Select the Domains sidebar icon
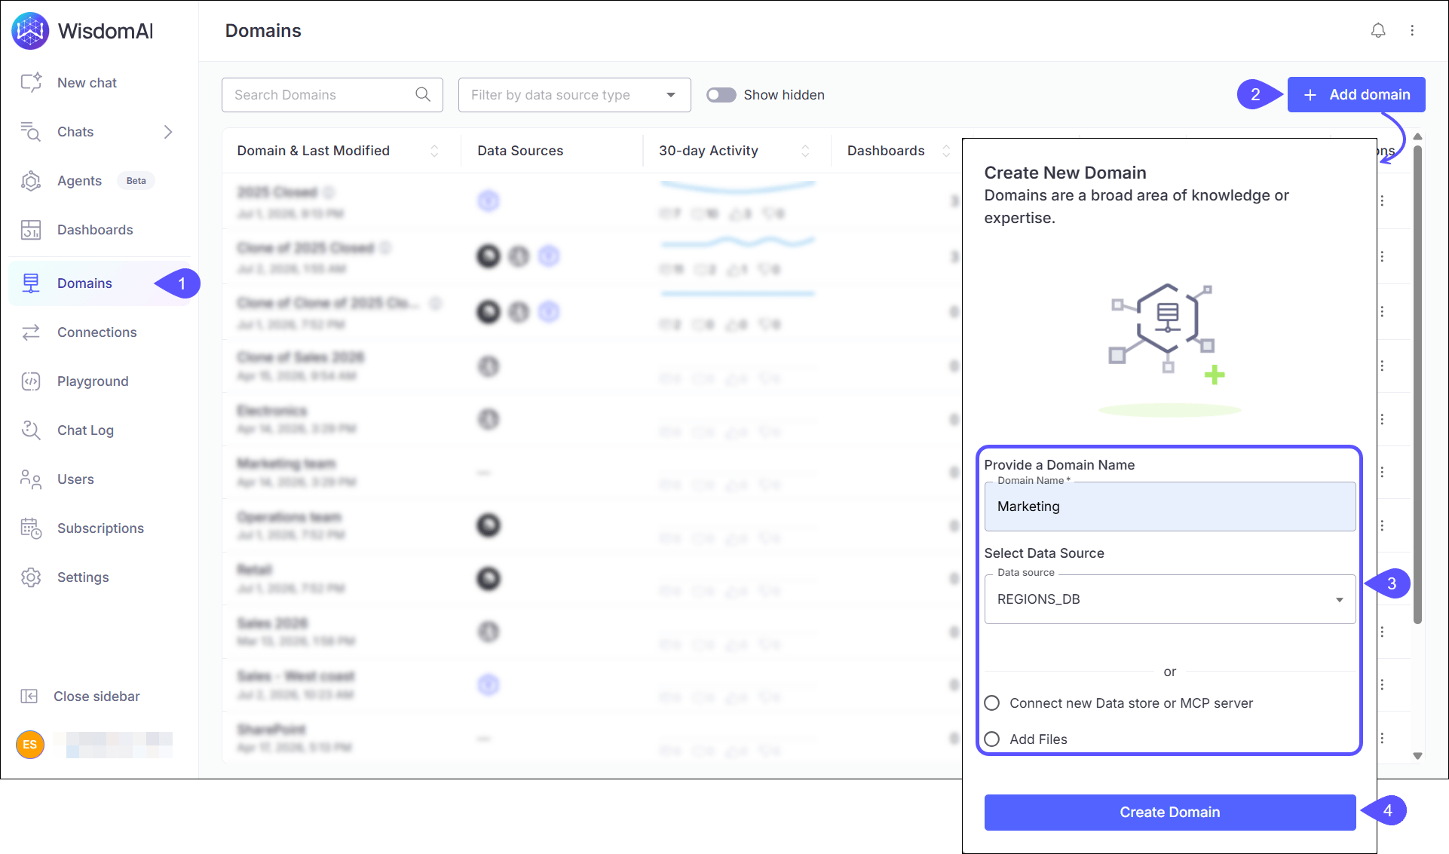Image resolution: width=1449 pixels, height=854 pixels. pyautogui.click(x=31, y=283)
